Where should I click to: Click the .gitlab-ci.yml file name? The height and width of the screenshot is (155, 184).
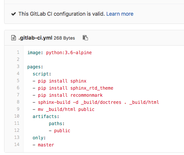tap(35, 38)
